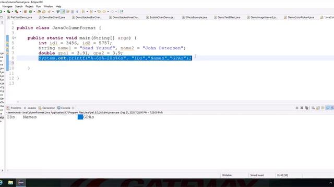Click the Remove All Terminated Launches icon
Viewport: 334px width, 187px height.
click(x=307, y=108)
